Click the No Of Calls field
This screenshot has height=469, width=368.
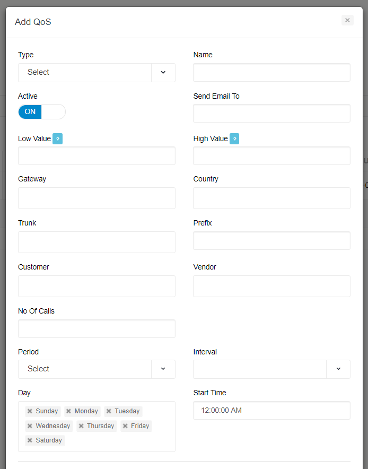pos(97,329)
